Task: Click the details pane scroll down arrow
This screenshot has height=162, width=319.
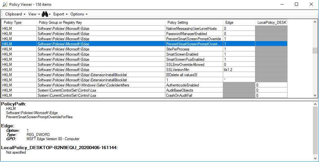Action: (315, 158)
